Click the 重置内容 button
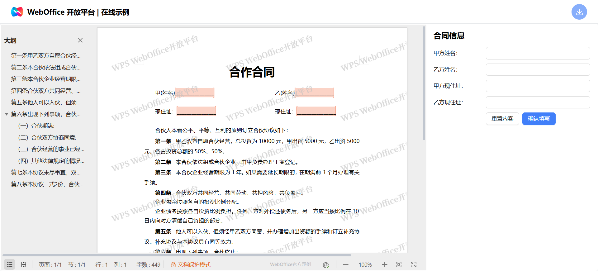 click(502, 119)
